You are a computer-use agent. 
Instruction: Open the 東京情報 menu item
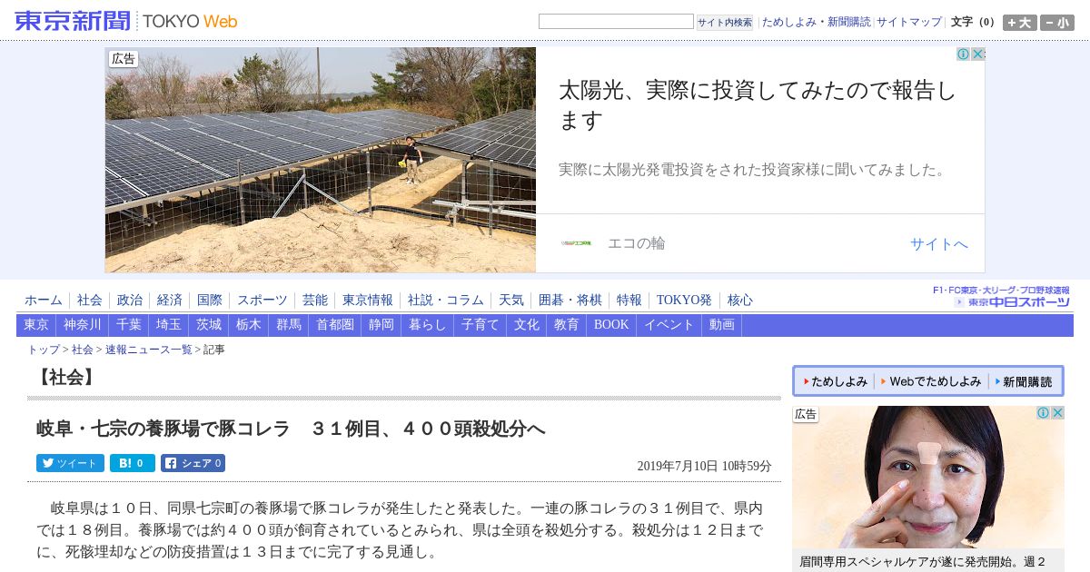368,300
